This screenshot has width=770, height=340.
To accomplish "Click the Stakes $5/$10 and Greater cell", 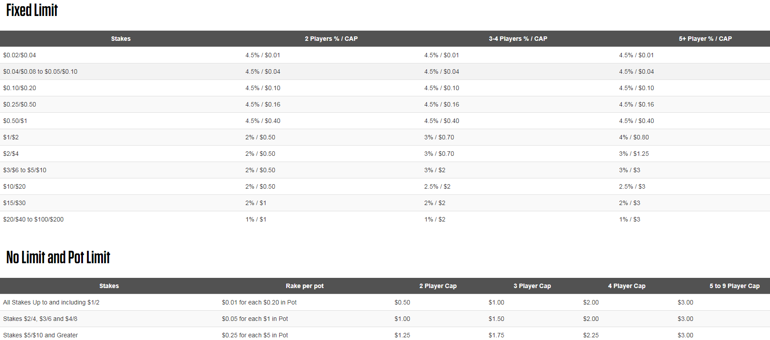I will (40, 335).
